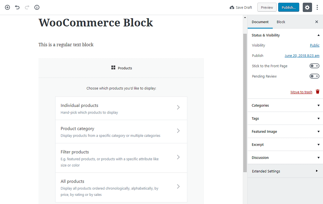323x204 pixels.
Task: Click the Products block header label
Action: point(125,68)
